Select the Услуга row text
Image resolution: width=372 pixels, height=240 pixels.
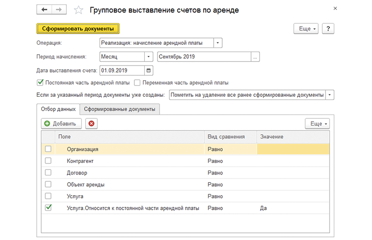tap(75, 197)
